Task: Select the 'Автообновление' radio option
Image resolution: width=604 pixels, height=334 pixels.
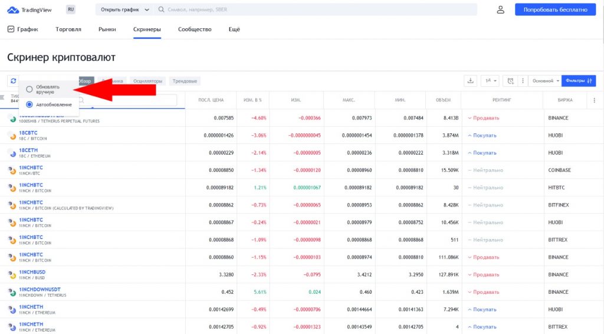Action: tap(29, 104)
